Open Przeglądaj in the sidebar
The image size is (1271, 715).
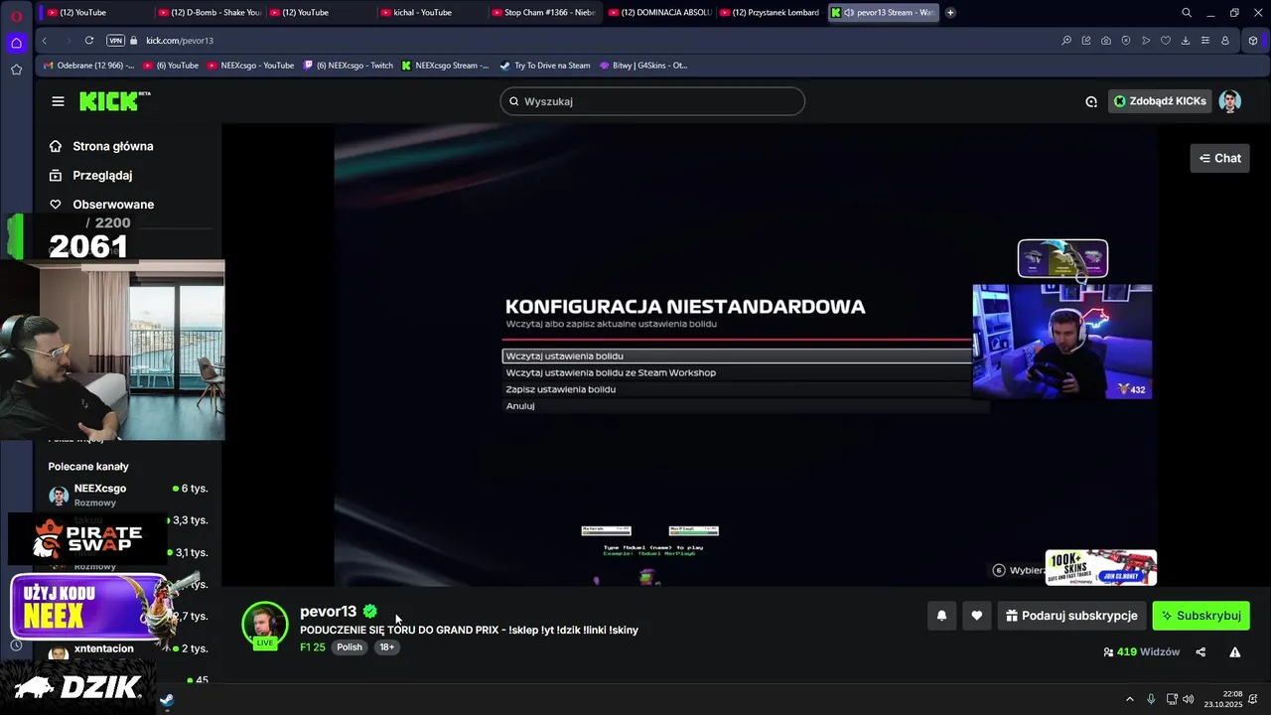click(101, 175)
